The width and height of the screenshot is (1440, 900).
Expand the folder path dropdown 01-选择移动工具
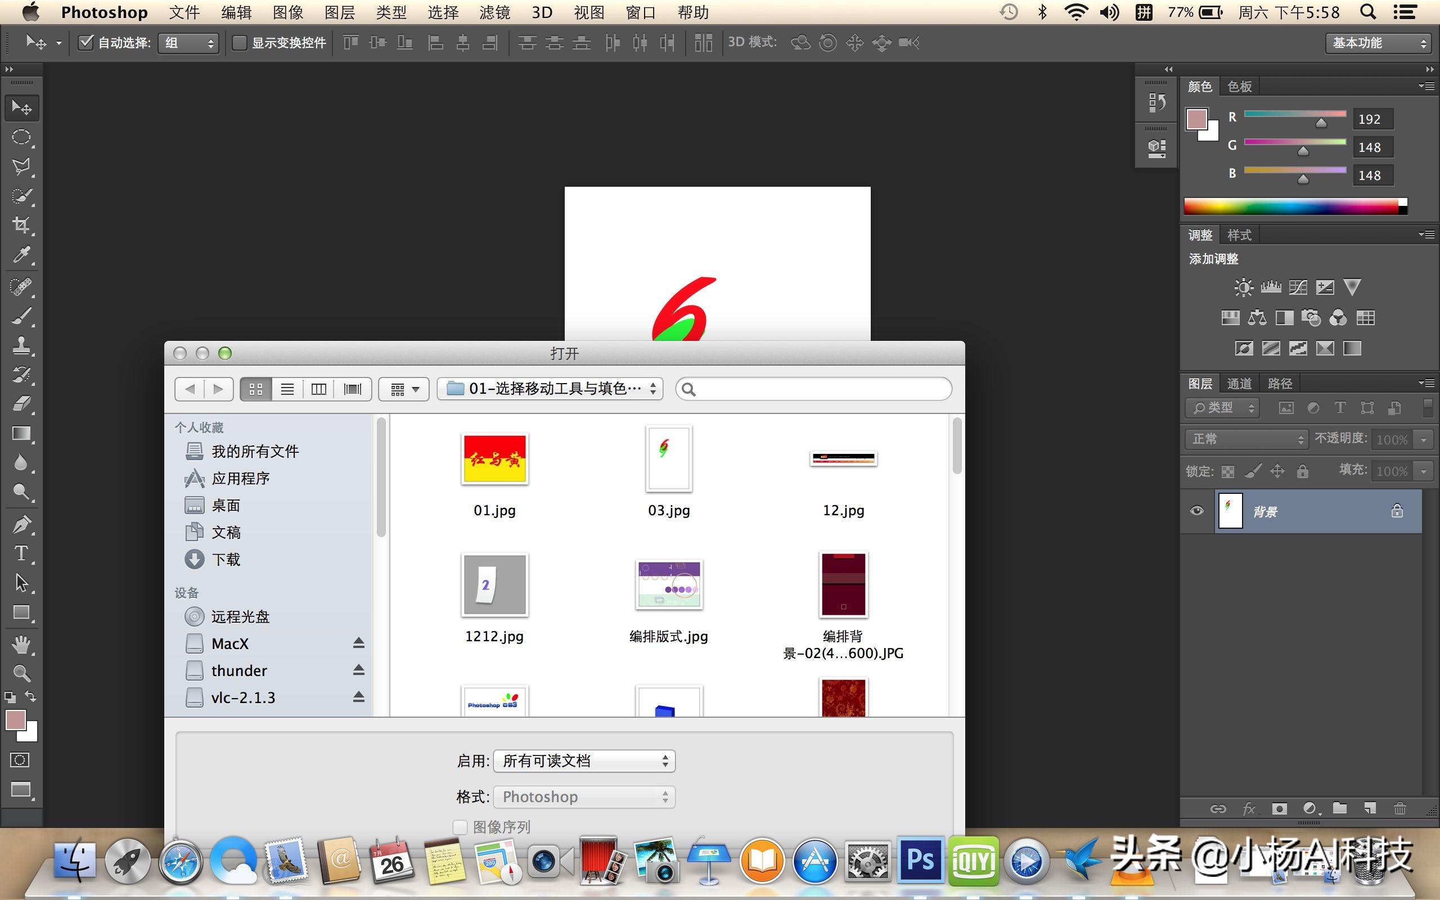point(550,389)
